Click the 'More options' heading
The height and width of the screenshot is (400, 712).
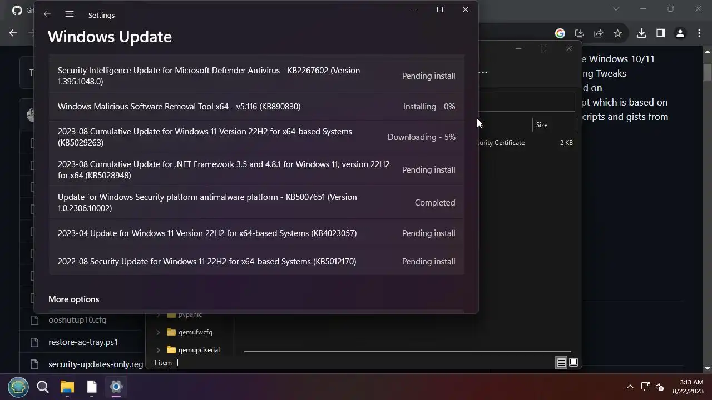point(74,299)
